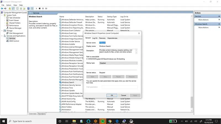Select the Workstation service row
221x124 pixels.
click(95, 110)
